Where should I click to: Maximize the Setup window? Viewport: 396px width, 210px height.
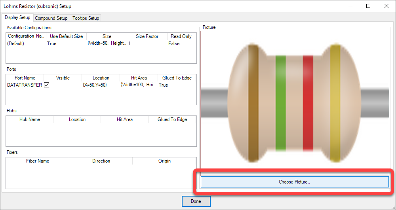coord(368,6)
